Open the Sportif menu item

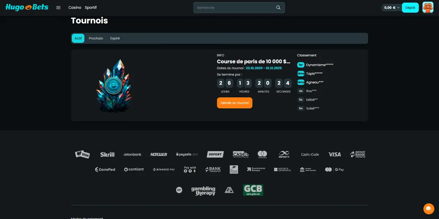[x=91, y=8]
